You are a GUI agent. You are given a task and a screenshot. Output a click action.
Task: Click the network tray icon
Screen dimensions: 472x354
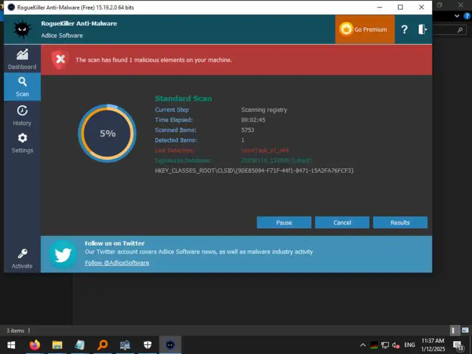pyautogui.click(x=385, y=345)
